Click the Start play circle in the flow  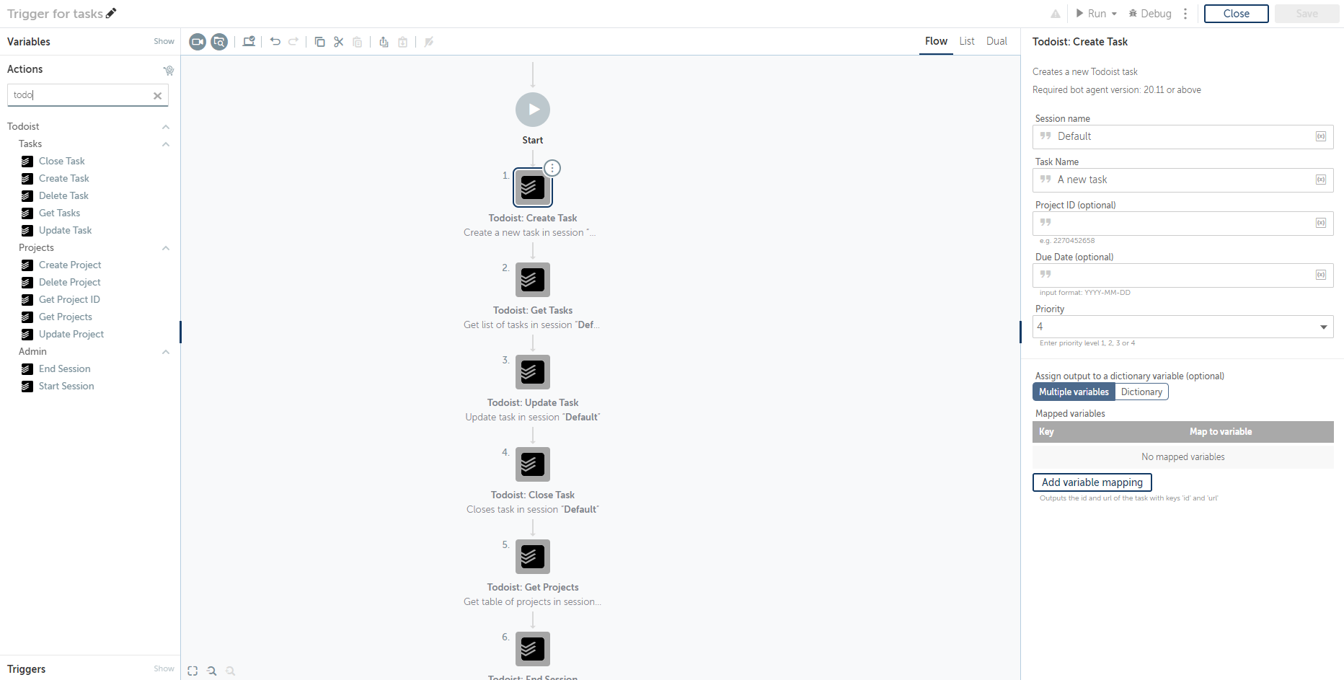(x=533, y=110)
